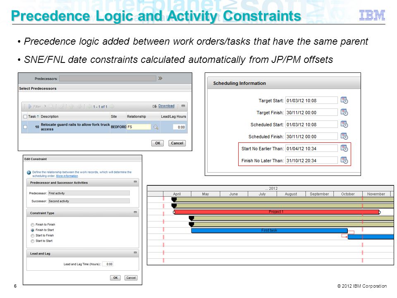Open calendar picker for Target Finish
The width and height of the screenshot is (397, 298).
(344, 112)
